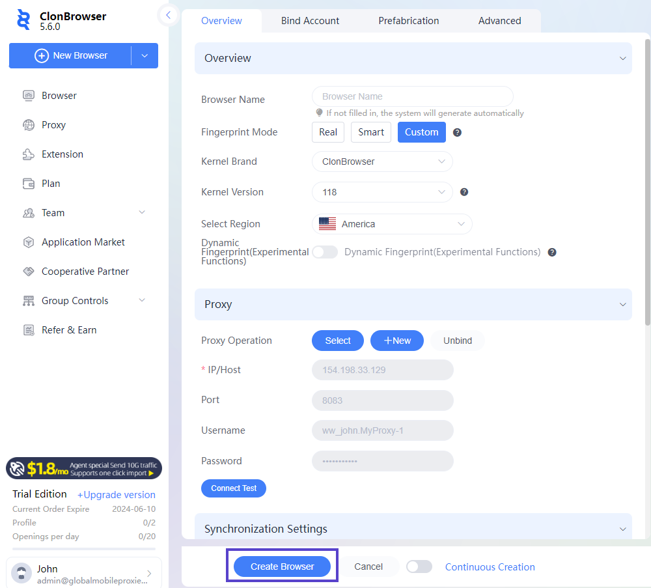Click the Extension puzzle icon
651x588 pixels.
[29, 154]
